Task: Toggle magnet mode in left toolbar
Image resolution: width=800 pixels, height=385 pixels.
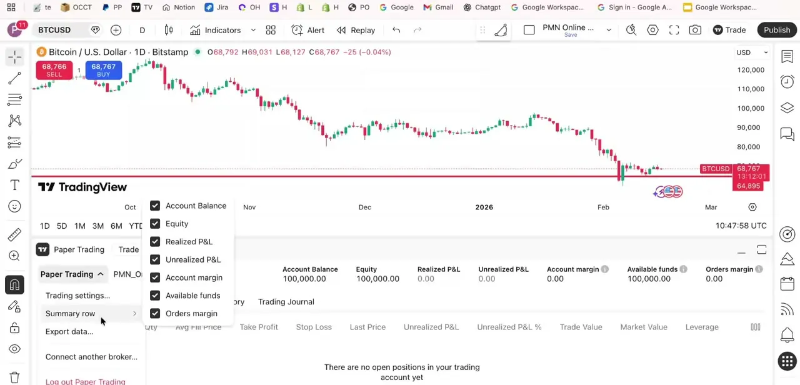Action: point(14,285)
